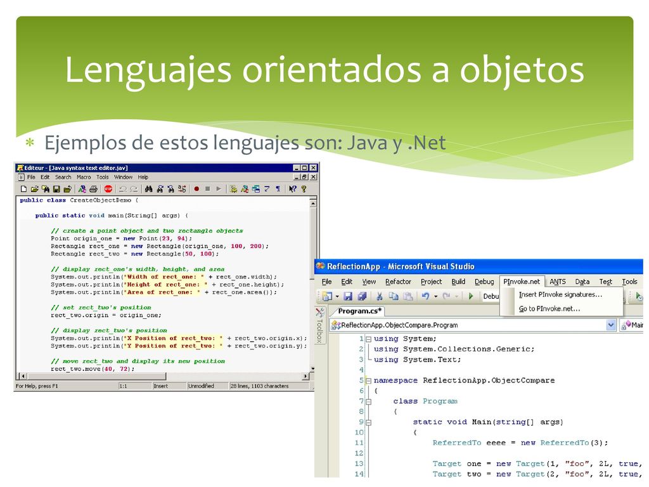Open the Macro menu in Editeur
This screenshot has height=487, width=649.
pos(83,177)
